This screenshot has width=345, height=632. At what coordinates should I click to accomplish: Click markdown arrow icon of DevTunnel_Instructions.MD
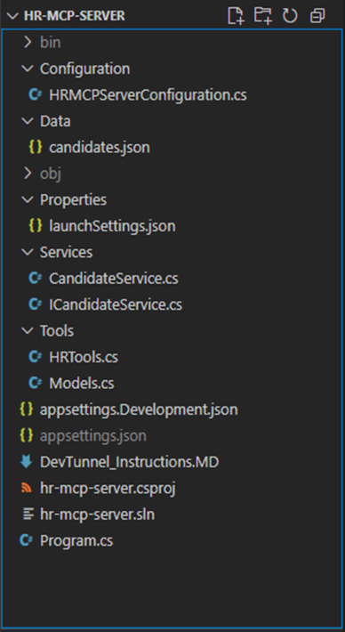pyautogui.click(x=26, y=461)
